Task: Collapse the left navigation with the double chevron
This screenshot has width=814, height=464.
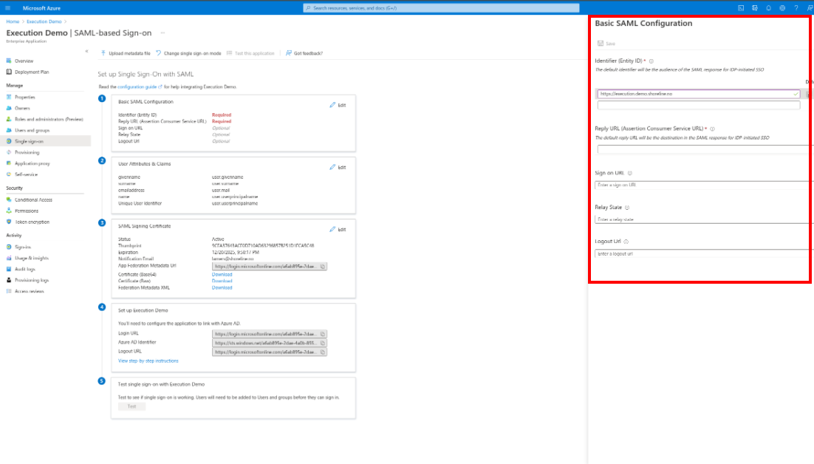Action: (x=86, y=52)
